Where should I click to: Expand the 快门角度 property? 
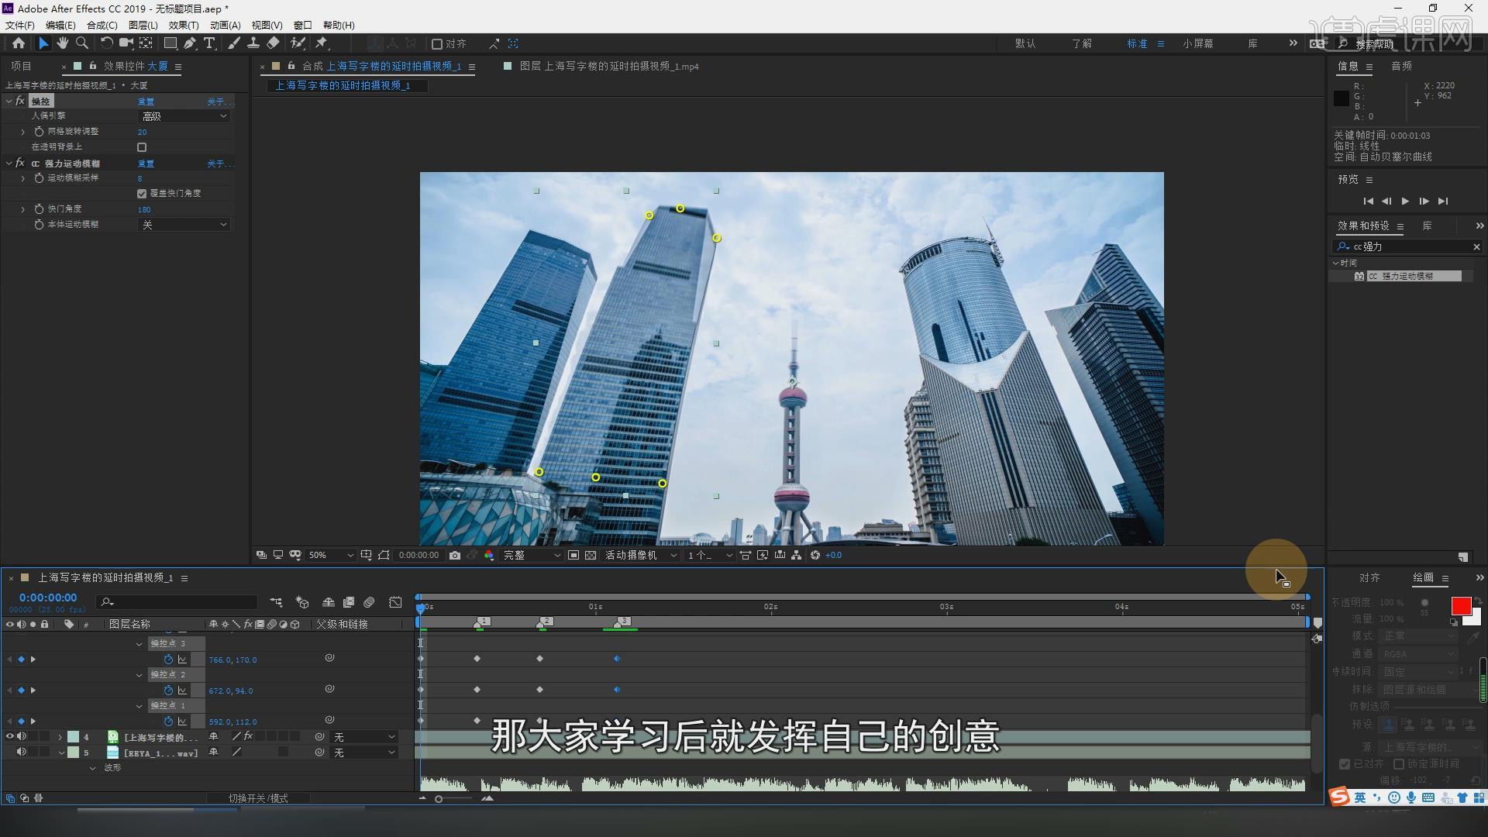[23, 209]
